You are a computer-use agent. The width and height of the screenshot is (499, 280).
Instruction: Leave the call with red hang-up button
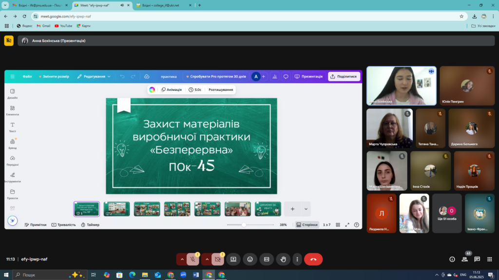tap(313, 259)
